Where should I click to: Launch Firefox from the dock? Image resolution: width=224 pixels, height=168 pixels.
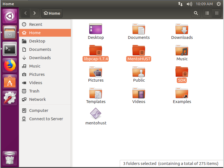click(x=10, y=65)
